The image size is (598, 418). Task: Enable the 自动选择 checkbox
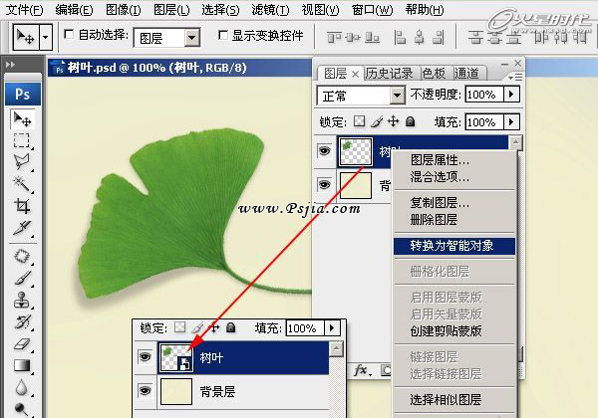(68, 35)
